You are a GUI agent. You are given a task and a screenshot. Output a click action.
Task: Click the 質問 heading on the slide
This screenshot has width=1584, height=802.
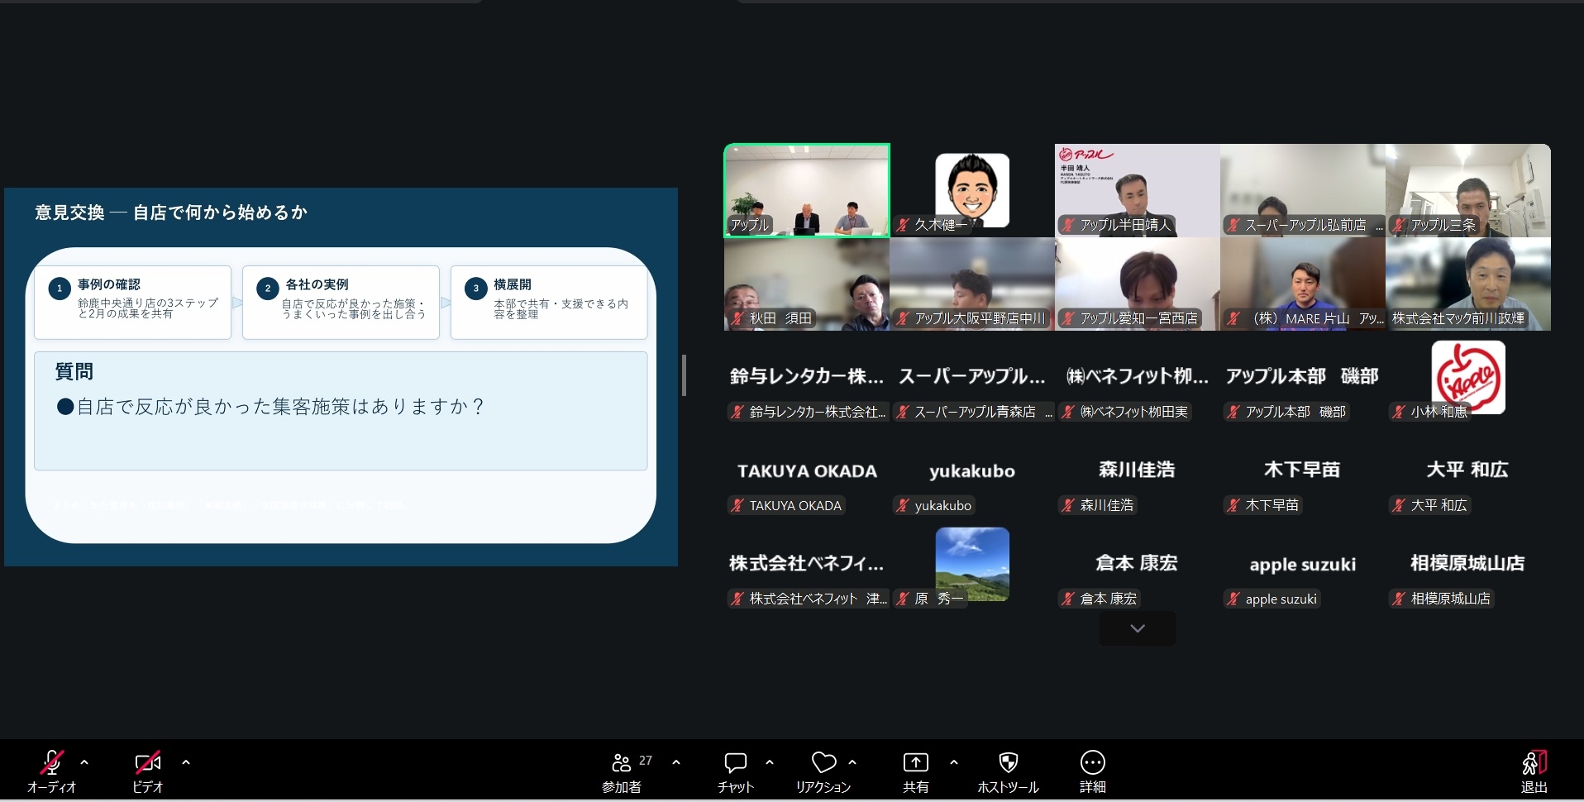click(x=74, y=372)
